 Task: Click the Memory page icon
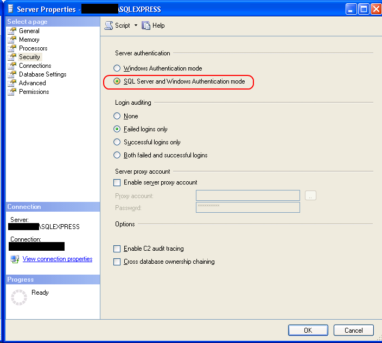coord(12,40)
